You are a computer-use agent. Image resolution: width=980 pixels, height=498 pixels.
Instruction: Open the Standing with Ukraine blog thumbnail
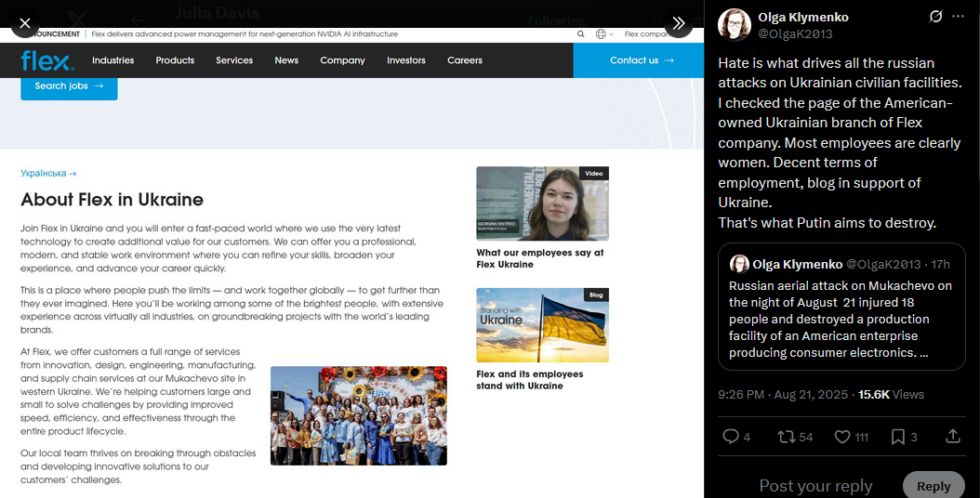[x=542, y=325]
